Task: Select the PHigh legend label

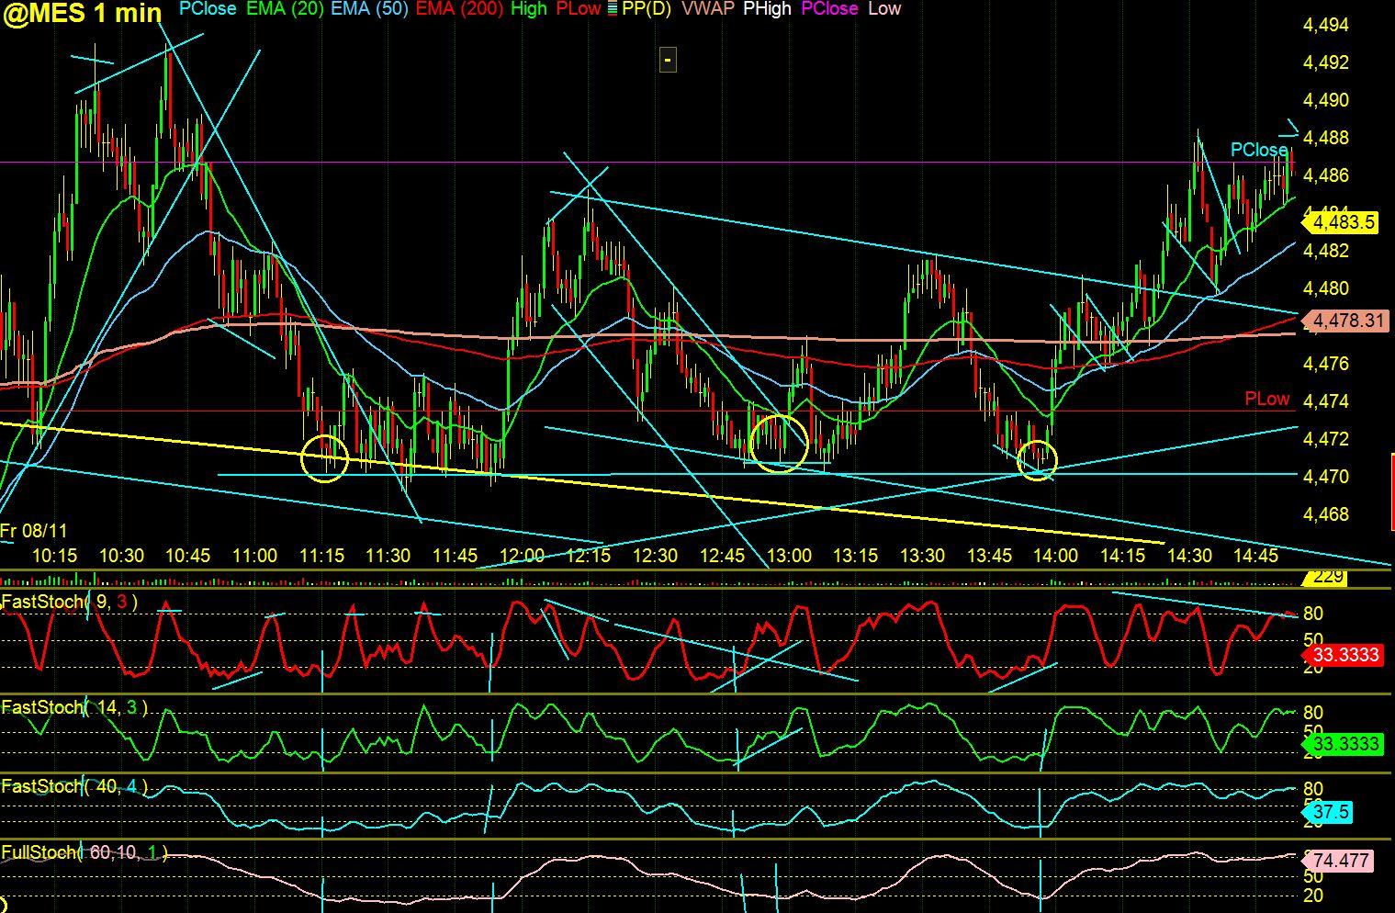Action: pyautogui.click(x=768, y=9)
